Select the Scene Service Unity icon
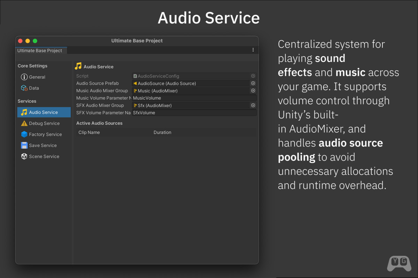Viewport: 418px width, 278px height. [24, 156]
